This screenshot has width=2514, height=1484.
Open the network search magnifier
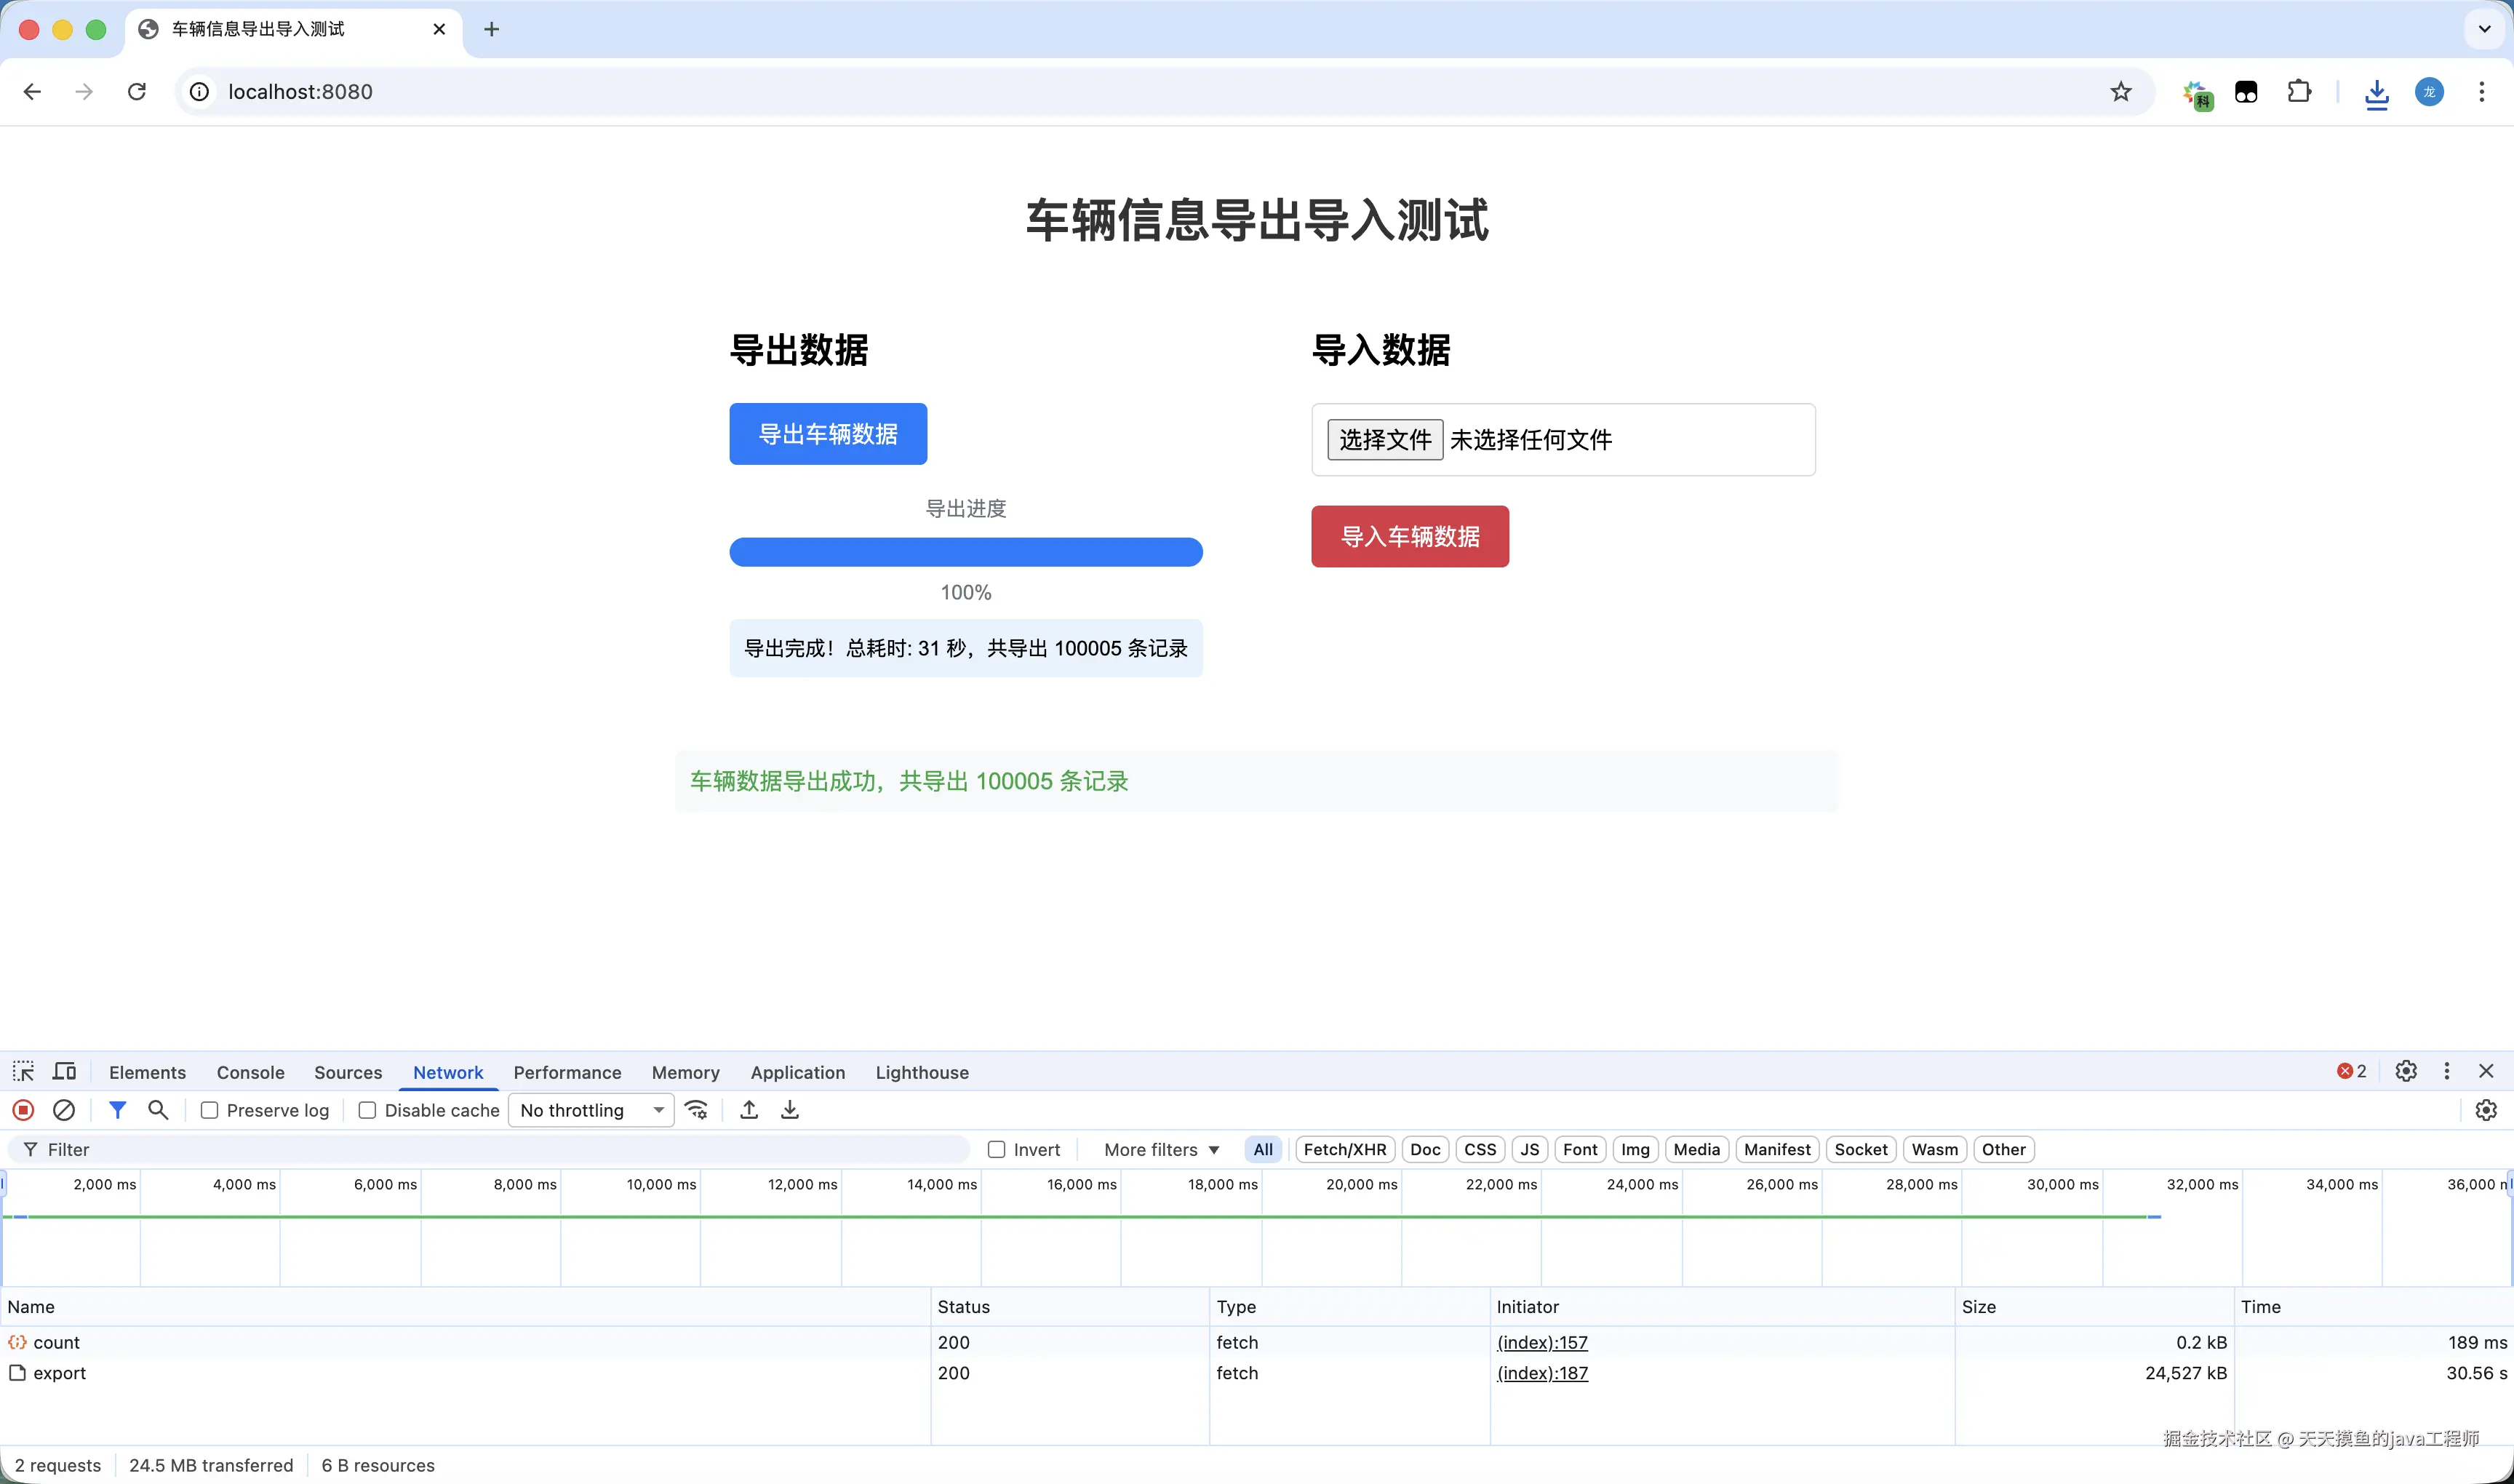[x=158, y=1110]
